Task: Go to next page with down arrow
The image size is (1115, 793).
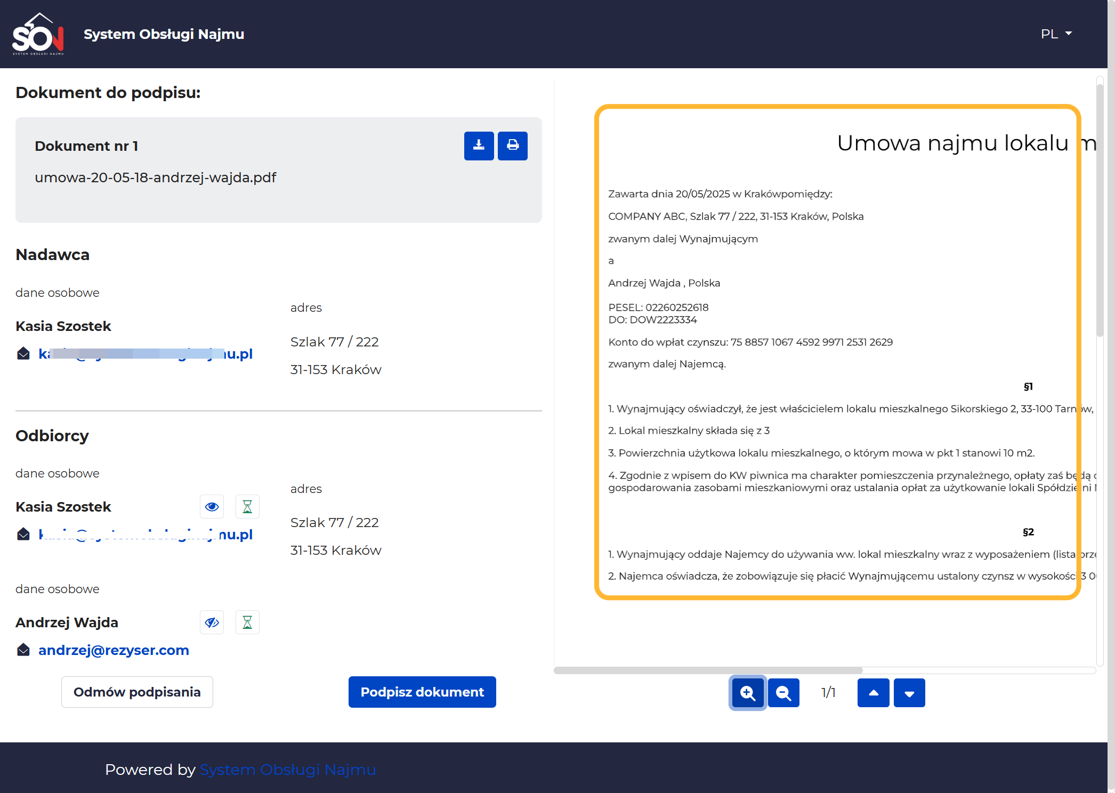Action: point(909,693)
